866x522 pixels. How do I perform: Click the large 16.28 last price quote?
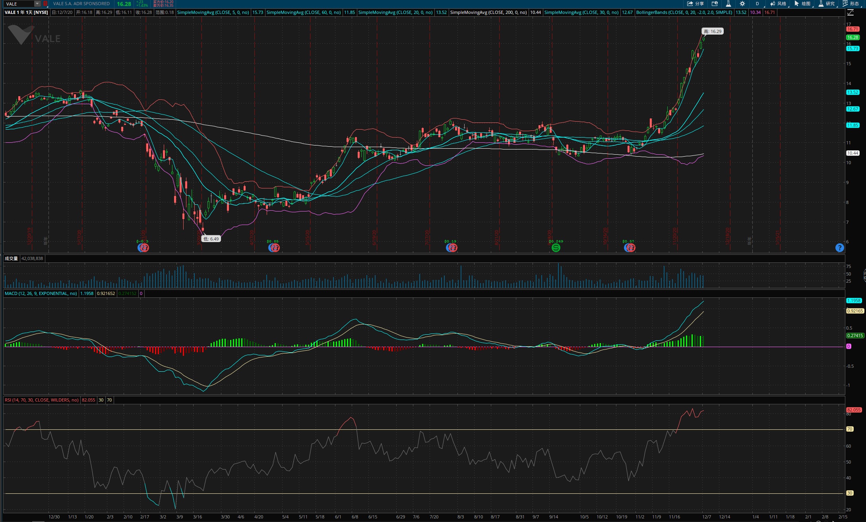(124, 4)
